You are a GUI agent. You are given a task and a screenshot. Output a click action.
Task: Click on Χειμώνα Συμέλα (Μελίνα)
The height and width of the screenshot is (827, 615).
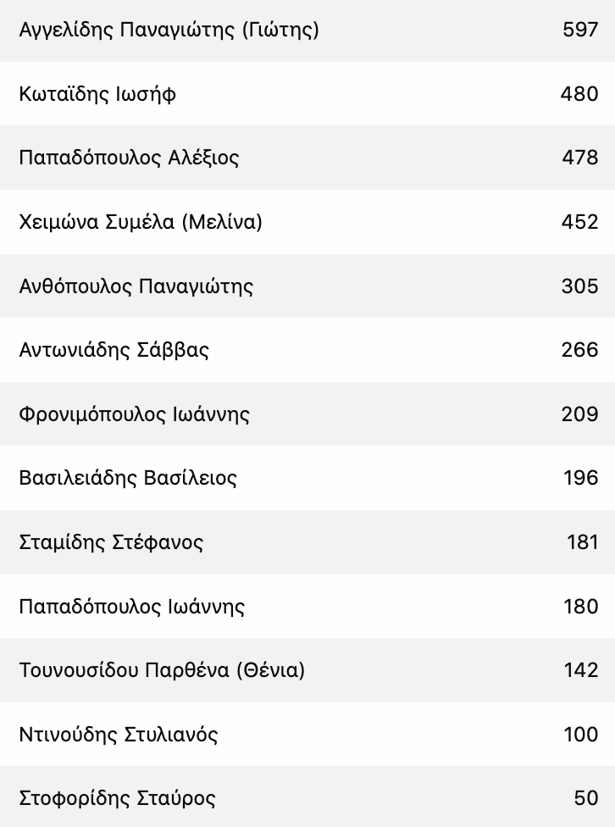[x=141, y=222]
